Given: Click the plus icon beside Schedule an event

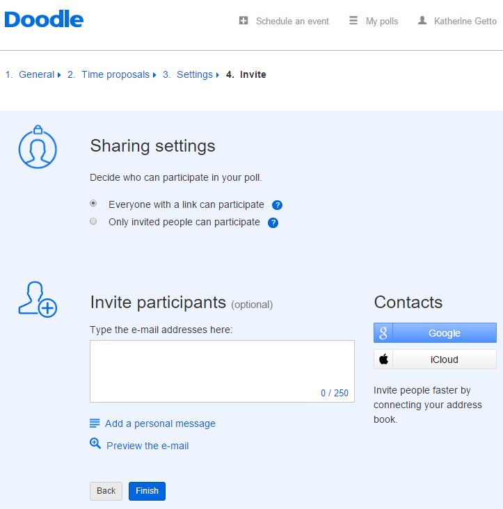Looking at the screenshot, I should [x=243, y=20].
